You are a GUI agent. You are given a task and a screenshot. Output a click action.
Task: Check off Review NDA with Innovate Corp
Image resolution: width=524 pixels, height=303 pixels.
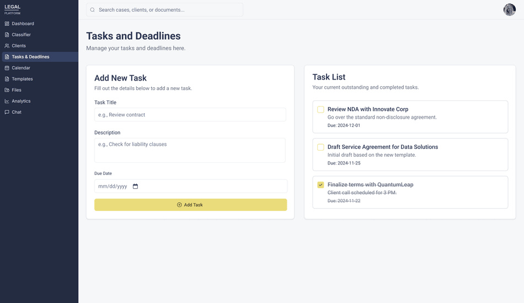[x=320, y=109]
